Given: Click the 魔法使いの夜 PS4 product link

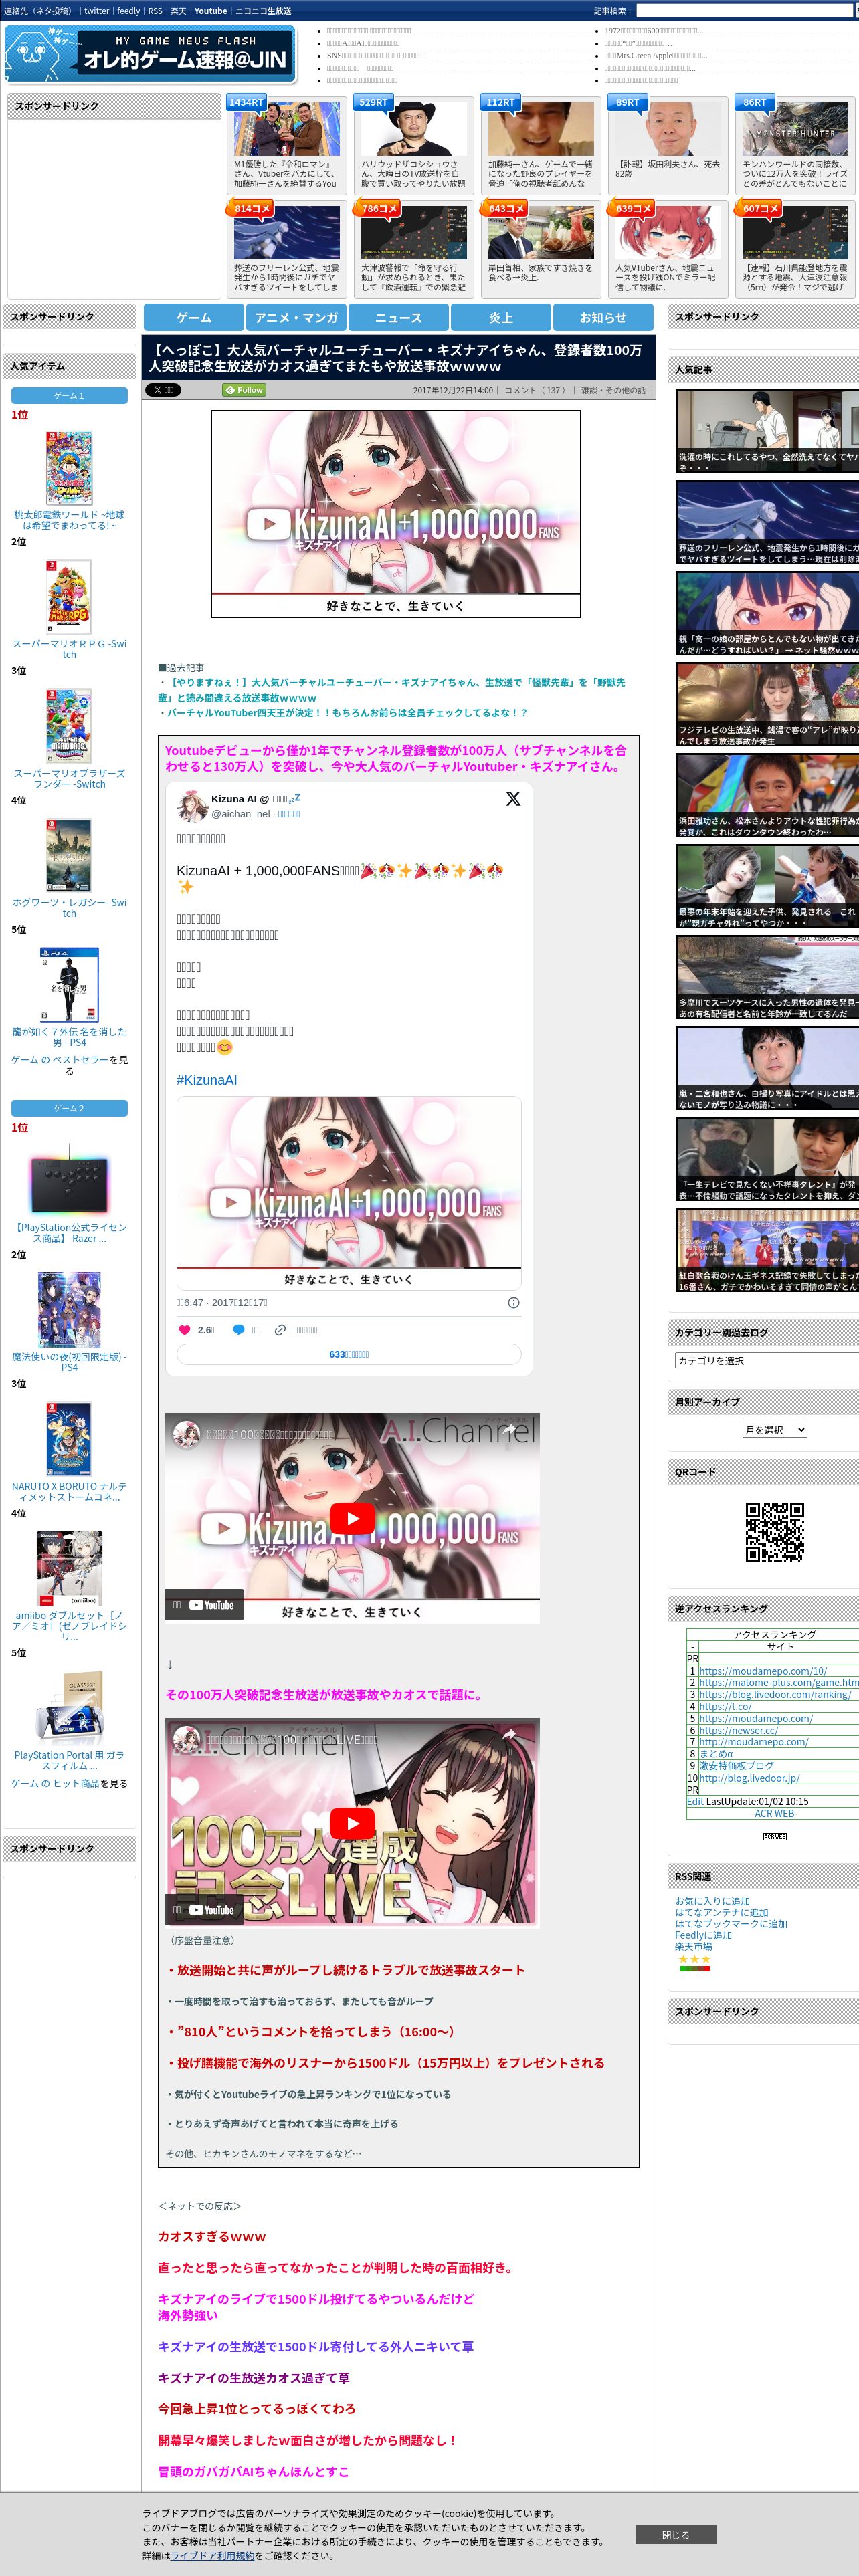Looking at the screenshot, I should (69, 1362).
